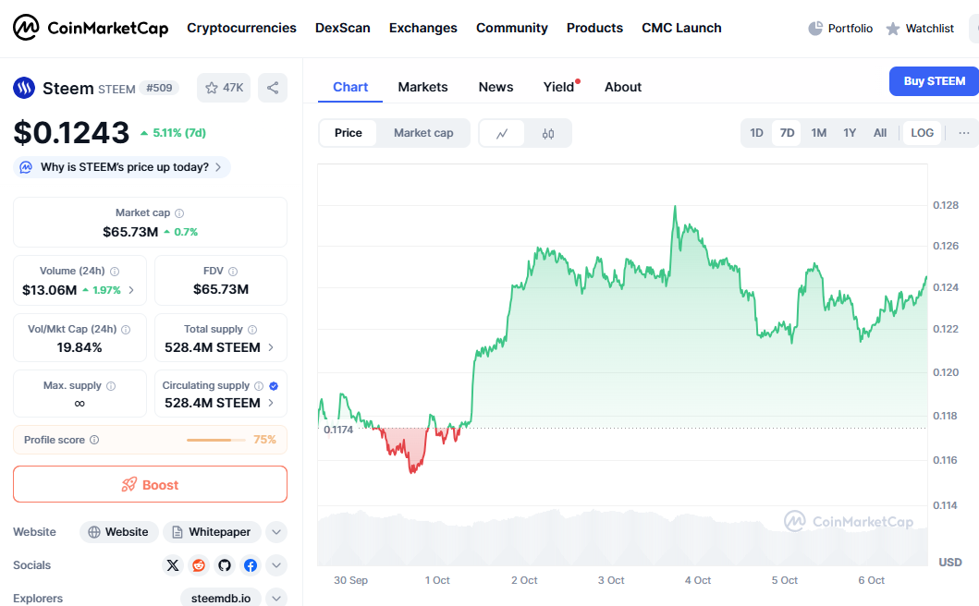
Task: Expand the Socials dropdown chevron
Action: (x=276, y=565)
